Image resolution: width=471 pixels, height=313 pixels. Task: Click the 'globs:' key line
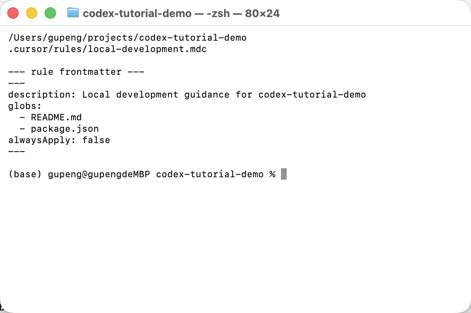click(x=25, y=106)
